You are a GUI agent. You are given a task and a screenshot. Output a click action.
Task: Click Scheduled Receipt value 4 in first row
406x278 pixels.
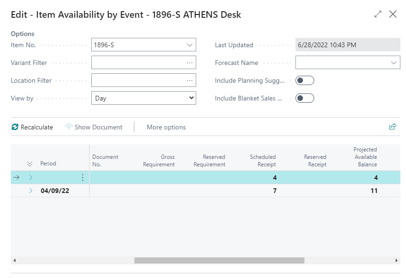(275, 178)
